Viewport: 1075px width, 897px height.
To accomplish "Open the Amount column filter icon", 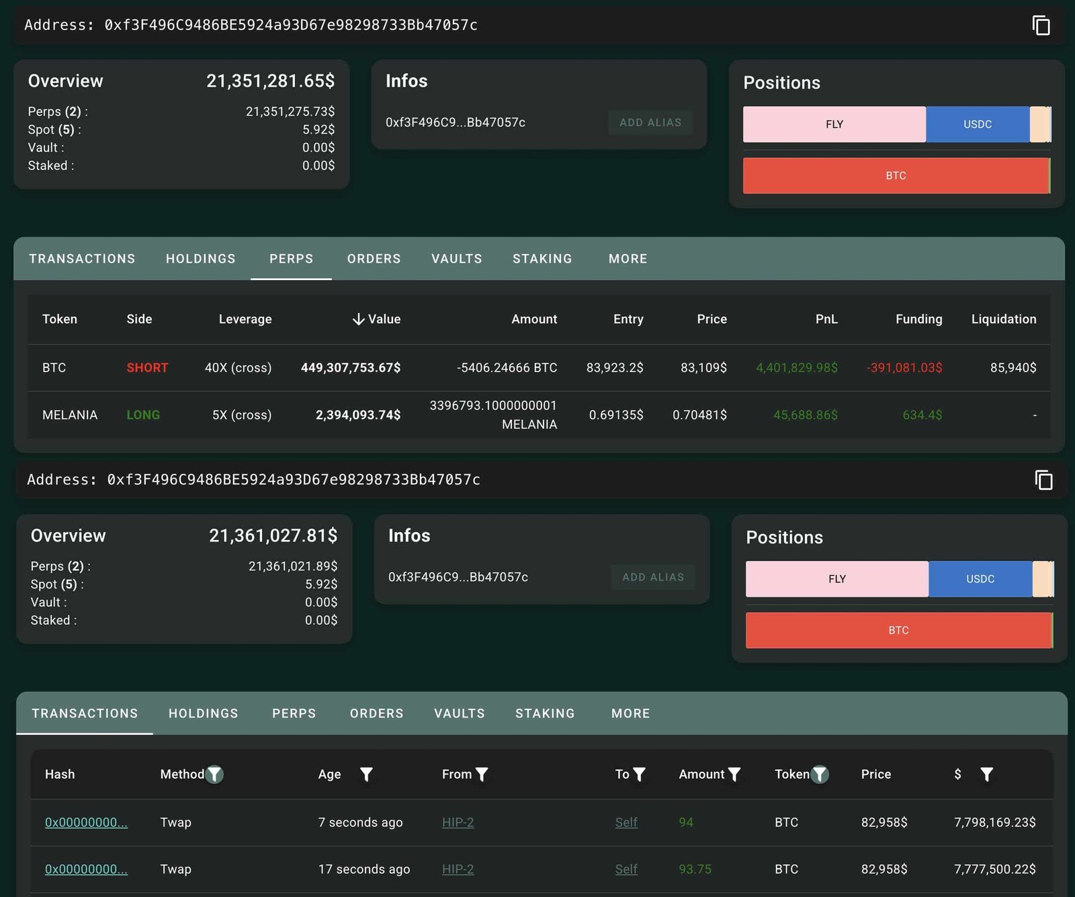I will (734, 774).
